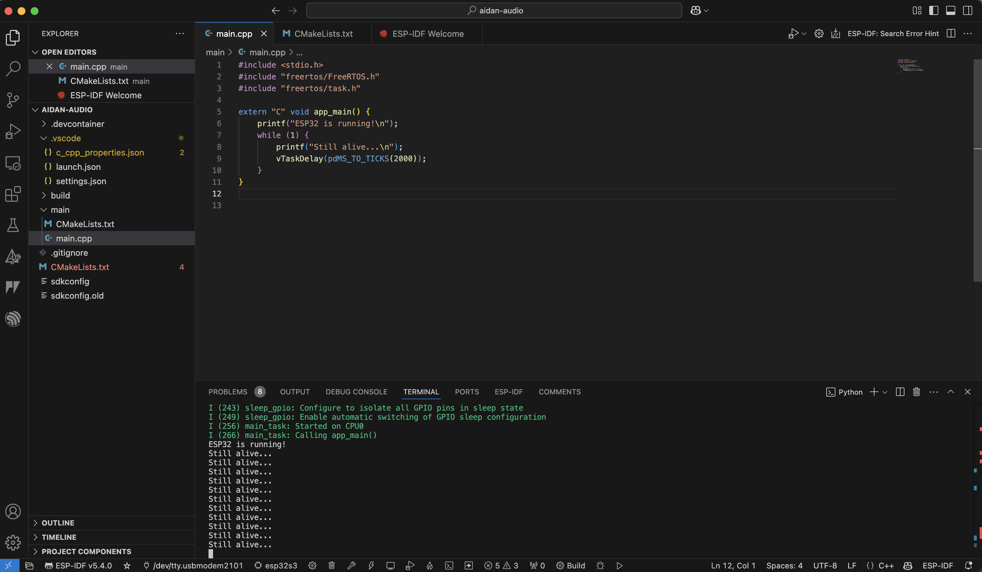Kill terminal with trash icon
The height and width of the screenshot is (572, 982).
click(x=916, y=392)
